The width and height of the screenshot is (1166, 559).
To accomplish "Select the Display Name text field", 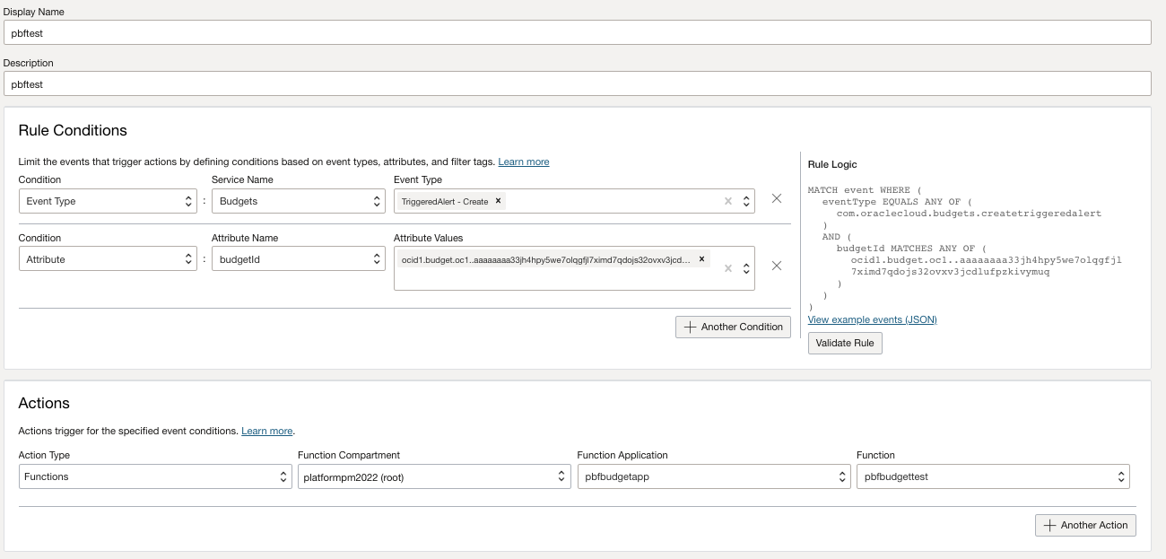I will click(x=359, y=32).
